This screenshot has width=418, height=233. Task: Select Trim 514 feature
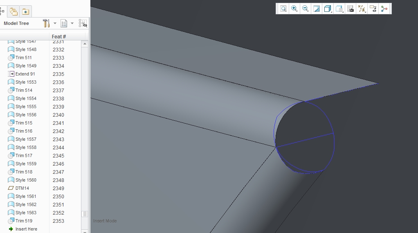click(x=24, y=90)
